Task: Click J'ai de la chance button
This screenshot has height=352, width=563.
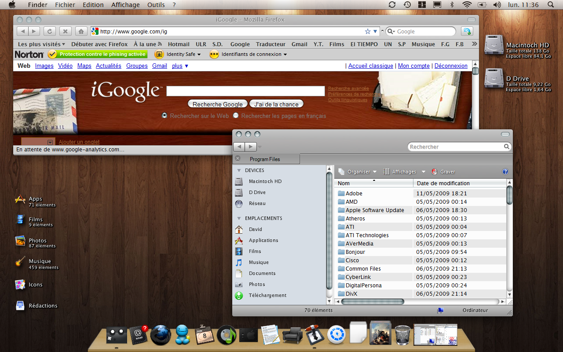Action: pyautogui.click(x=276, y=104)
